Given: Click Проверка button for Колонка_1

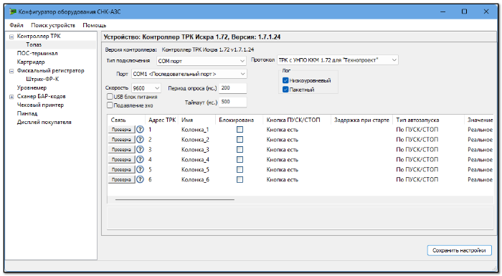Looking at the screenshot, I should point(121,129).
